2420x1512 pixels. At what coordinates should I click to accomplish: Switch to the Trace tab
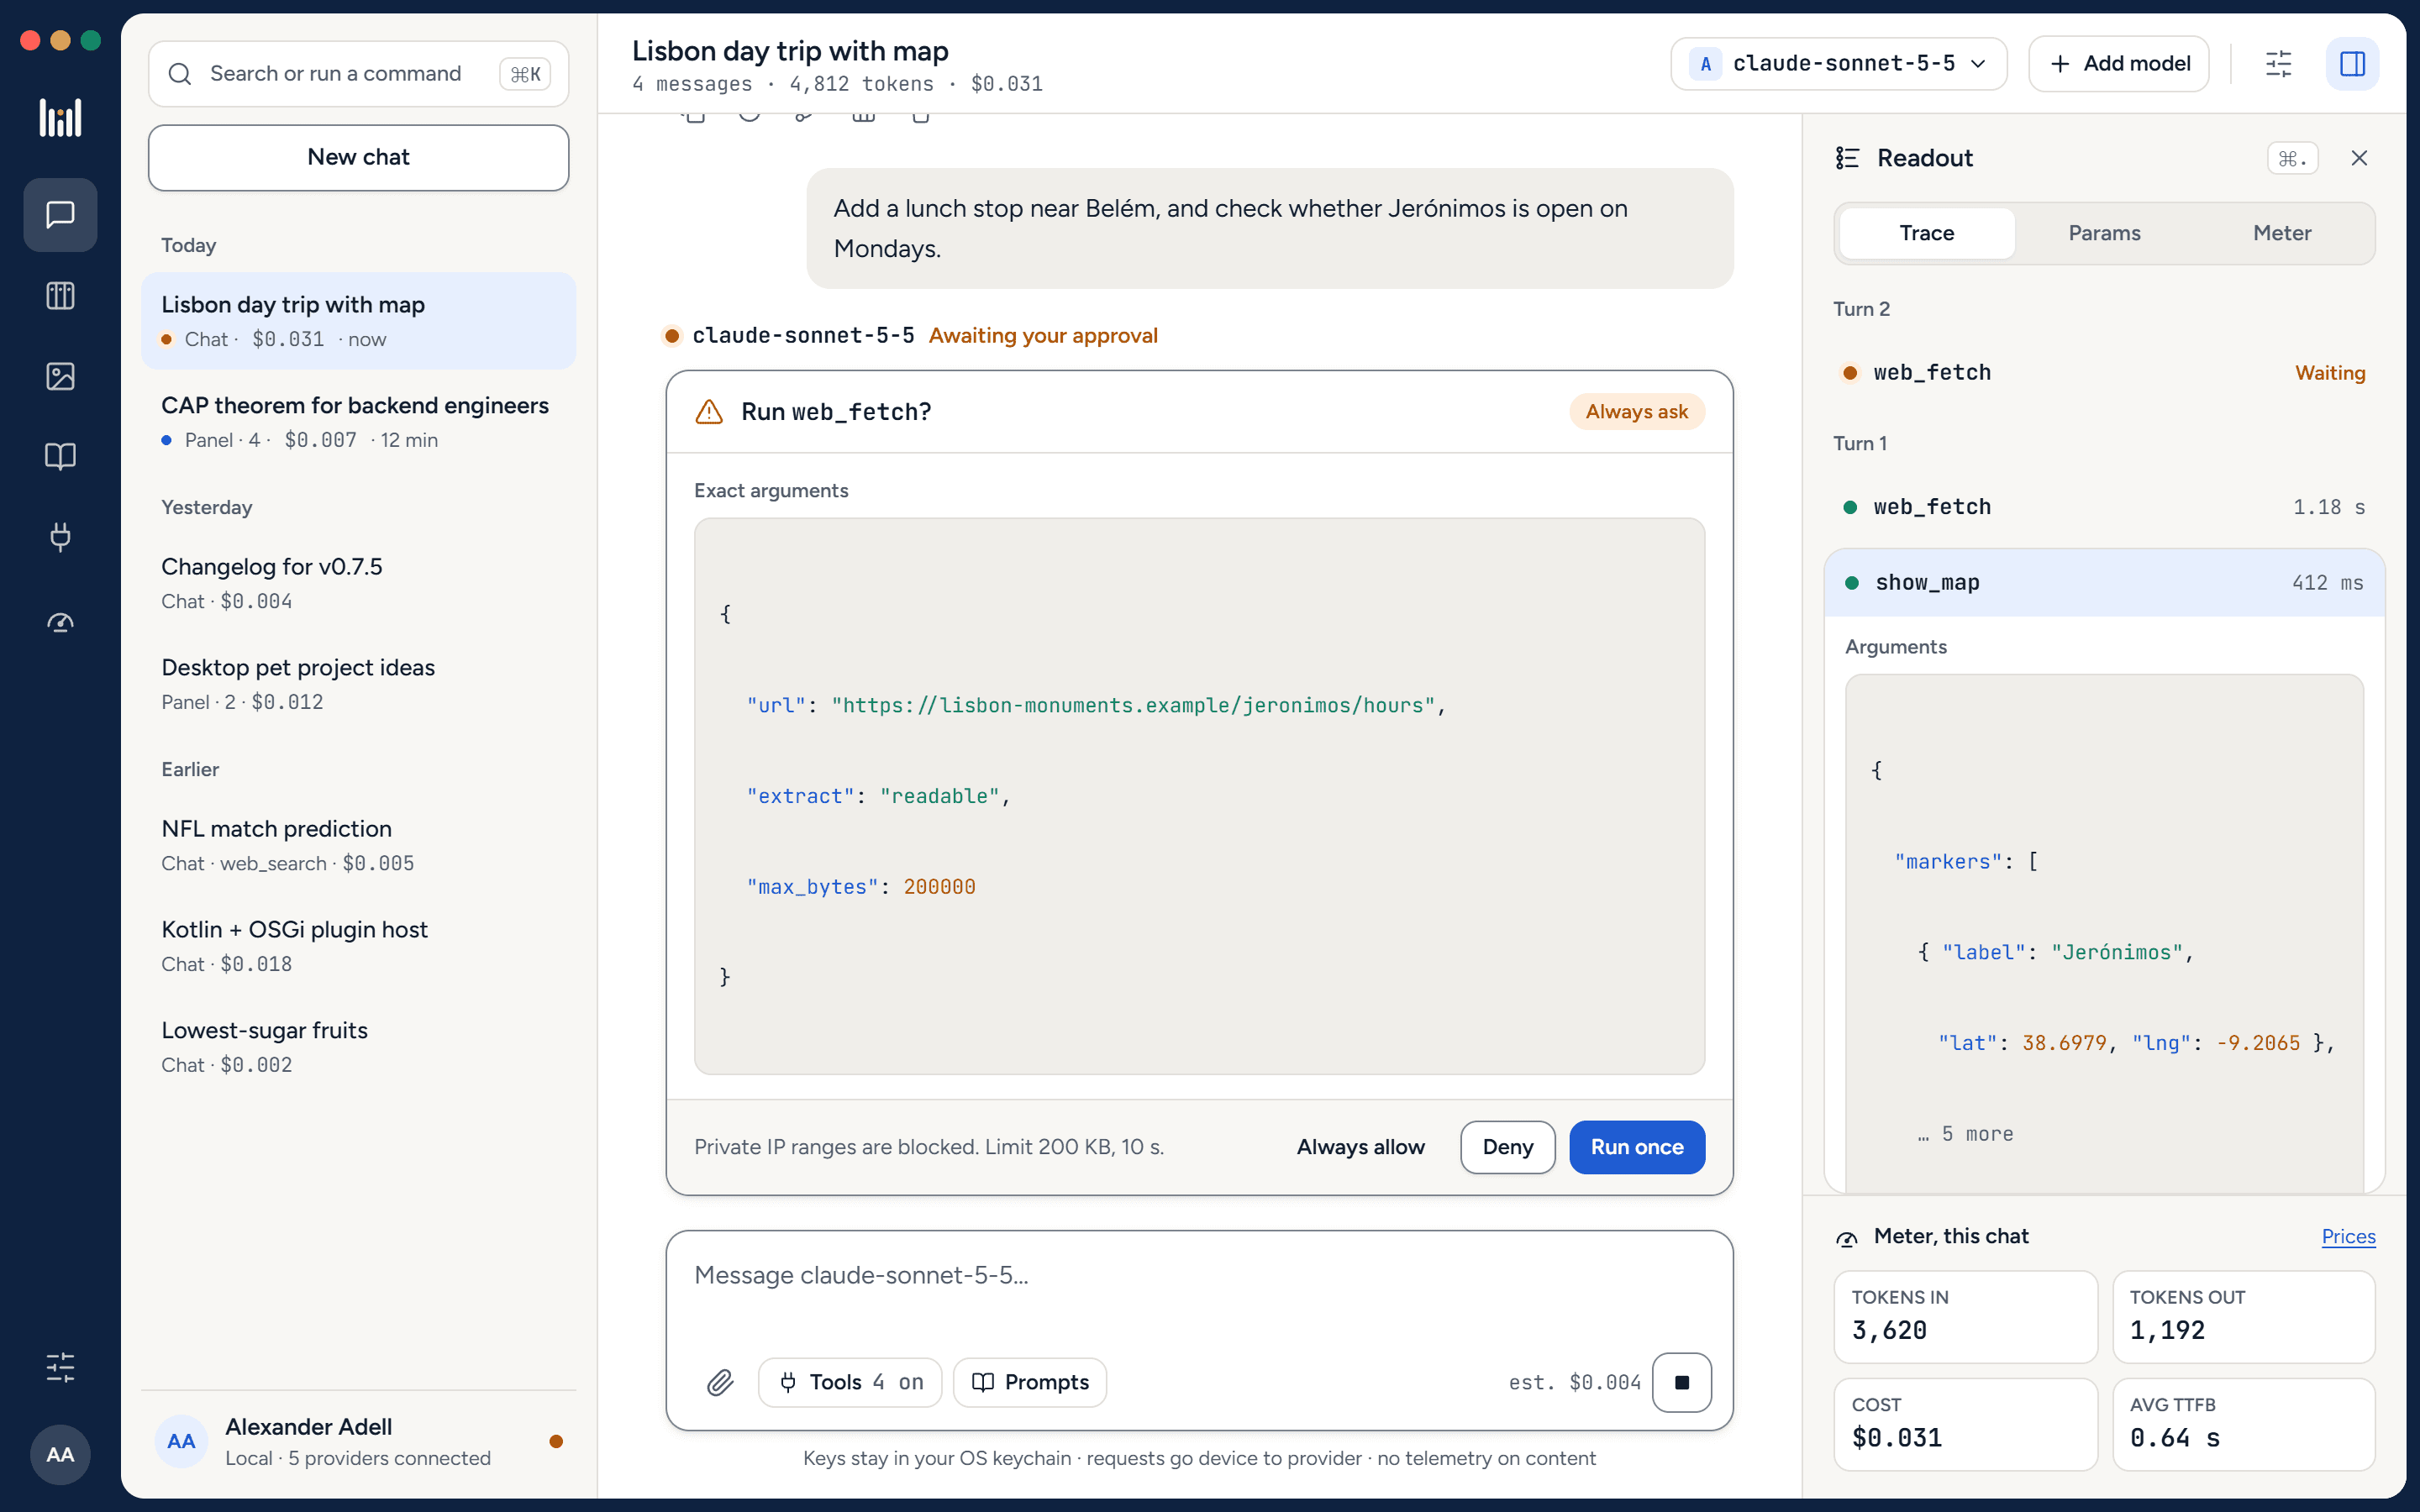coord(1926,233)
